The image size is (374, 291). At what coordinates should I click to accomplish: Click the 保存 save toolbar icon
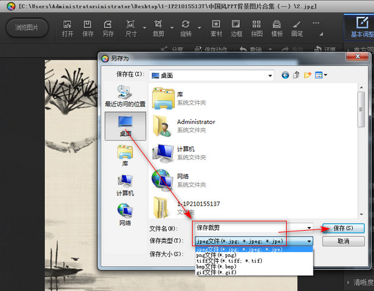click(x=87, y=29)
